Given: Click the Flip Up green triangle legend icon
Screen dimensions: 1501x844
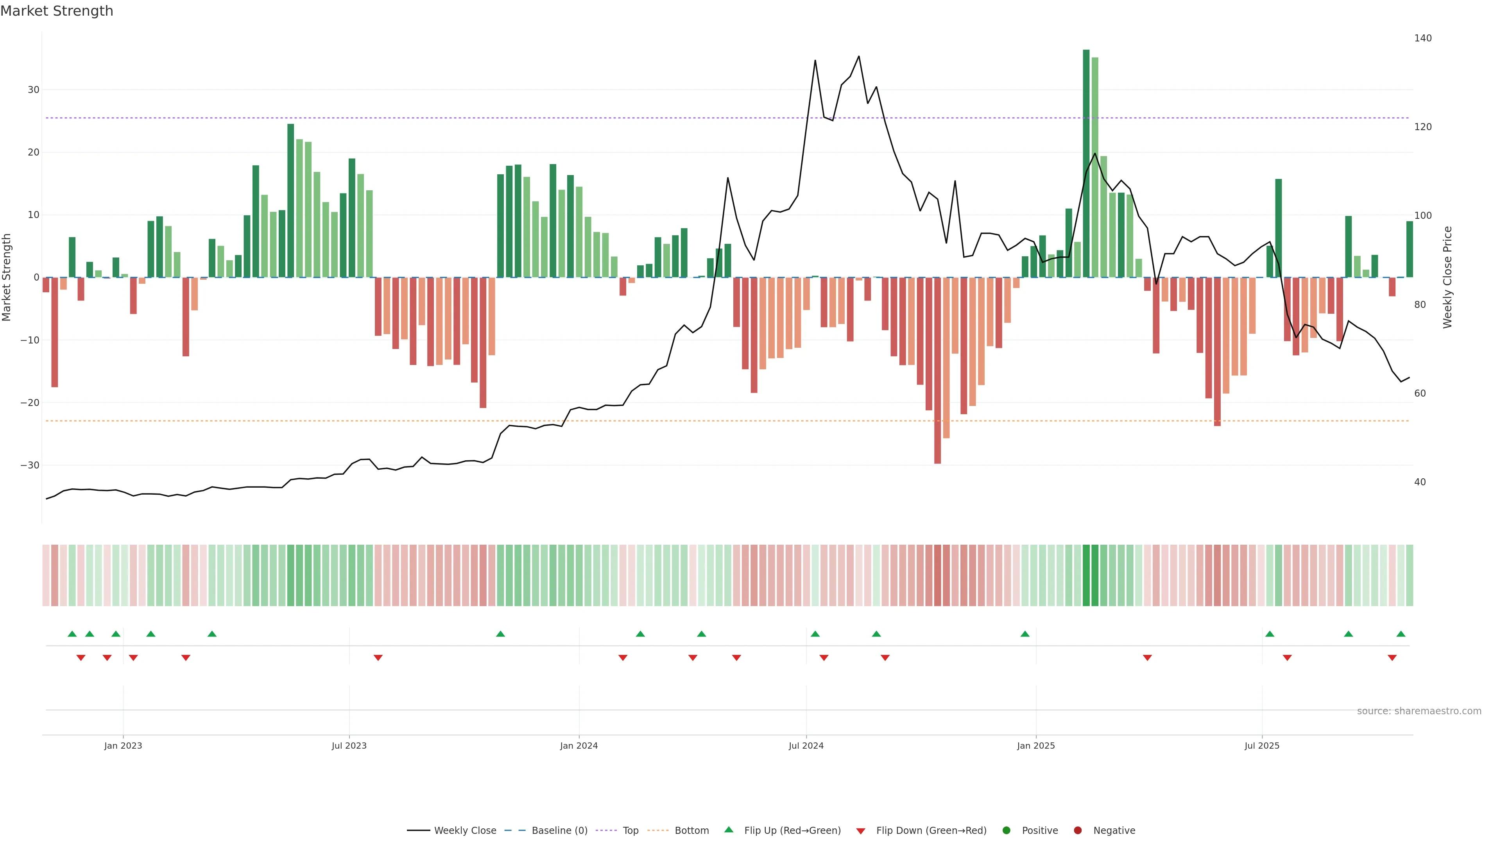Looking at the screenshot, I should (x=728, y=830).
